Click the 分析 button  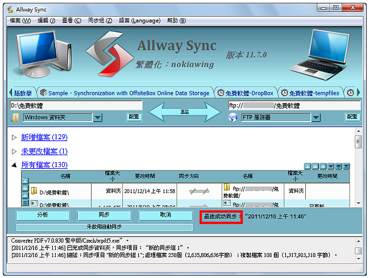pyautogui.click(x=43, y=215)
